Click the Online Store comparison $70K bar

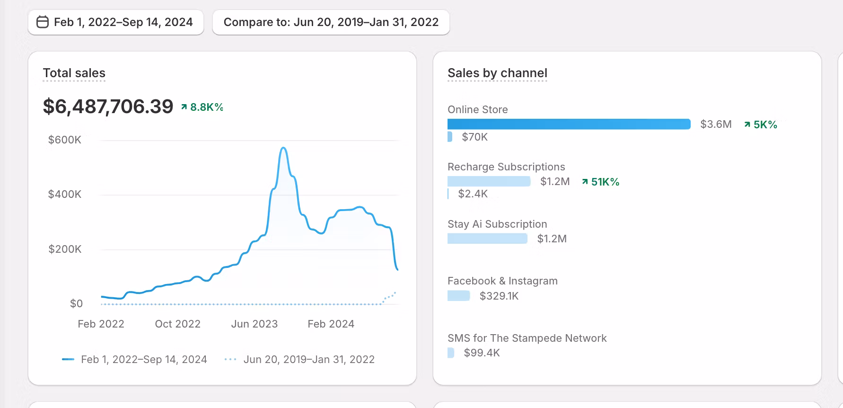point(450,137)
